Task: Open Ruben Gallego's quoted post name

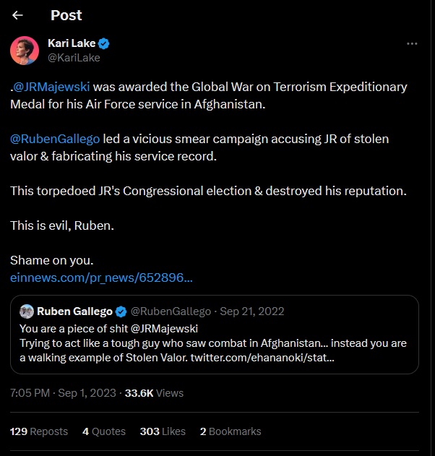Action: (74, 311)
